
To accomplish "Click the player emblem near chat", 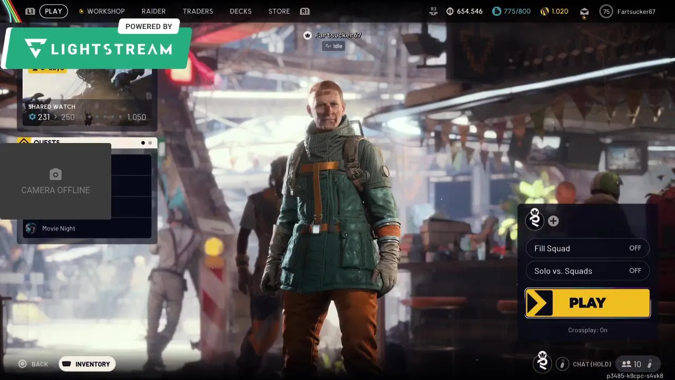I will pos(542,363).
